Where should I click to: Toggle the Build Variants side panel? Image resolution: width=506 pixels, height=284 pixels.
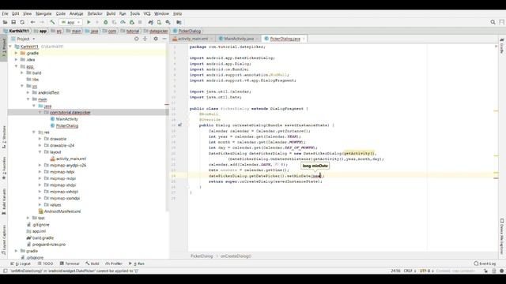pyautogui.click(x=4, y=202)
